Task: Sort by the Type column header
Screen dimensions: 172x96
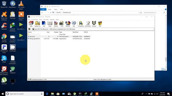Action: tap(61, 32)
